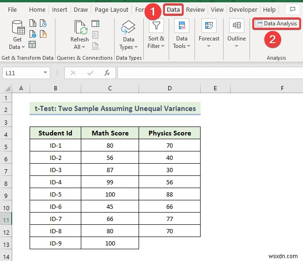303x261 pixels.
Task: Click the greyed Properties icon
Action: pyautogui.click(x=95, y=35)
